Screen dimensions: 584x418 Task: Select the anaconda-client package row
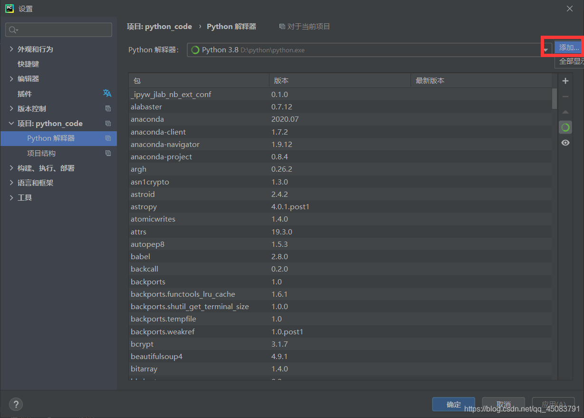click(x=340, y=132)
